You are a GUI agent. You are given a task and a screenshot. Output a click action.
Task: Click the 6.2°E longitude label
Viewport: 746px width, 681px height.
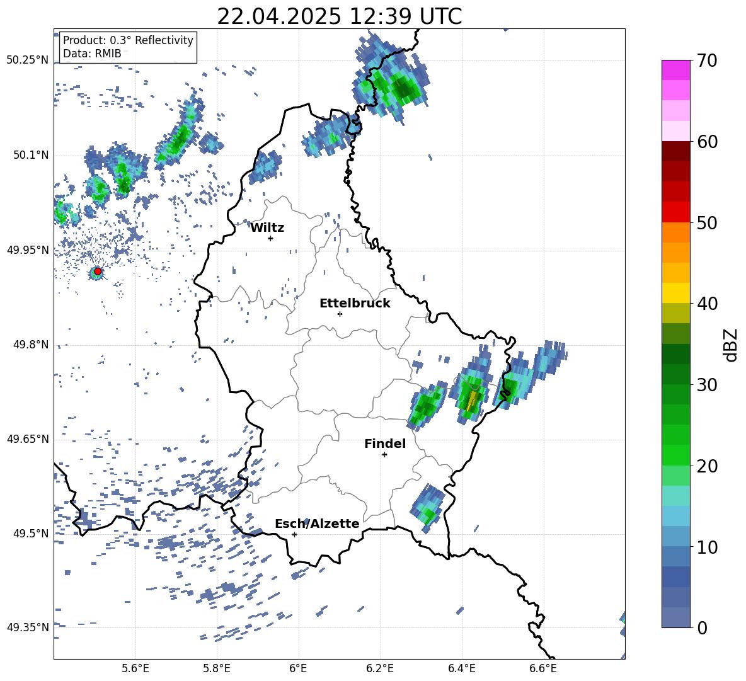[380, 668]
